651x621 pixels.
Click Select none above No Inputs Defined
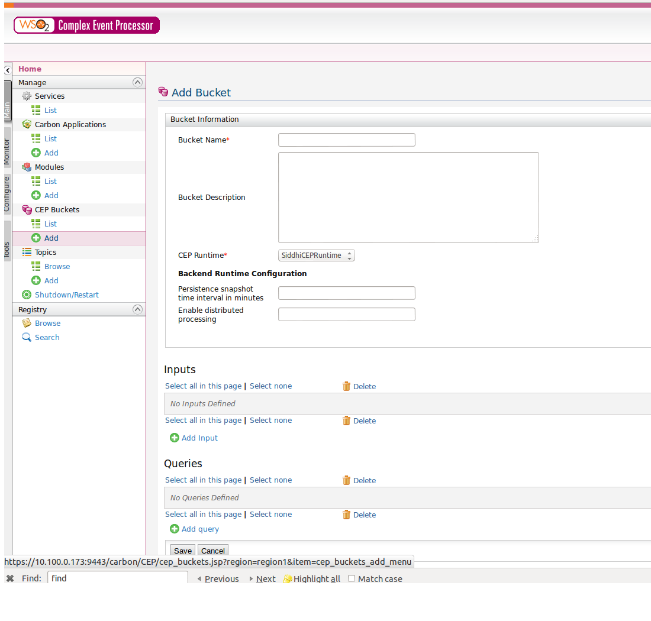[270, 386]
